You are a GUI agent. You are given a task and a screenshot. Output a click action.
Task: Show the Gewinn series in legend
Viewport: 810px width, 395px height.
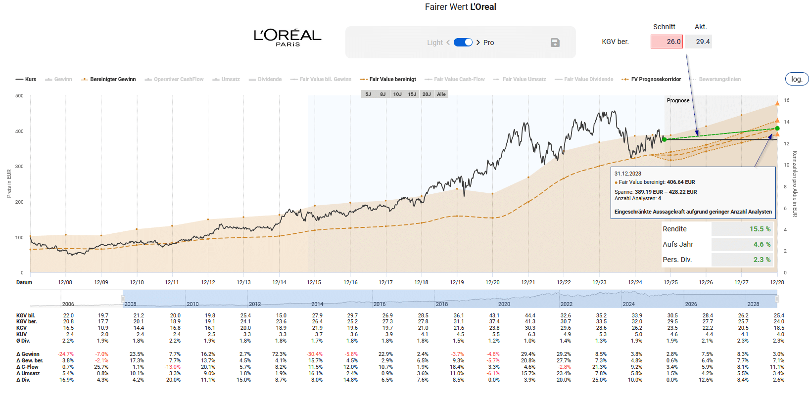[x=59, y=79]
